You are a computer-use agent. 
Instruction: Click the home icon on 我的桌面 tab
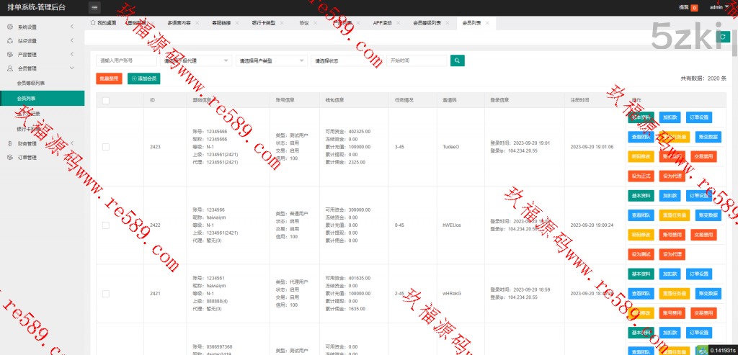[x=93, y=23]
